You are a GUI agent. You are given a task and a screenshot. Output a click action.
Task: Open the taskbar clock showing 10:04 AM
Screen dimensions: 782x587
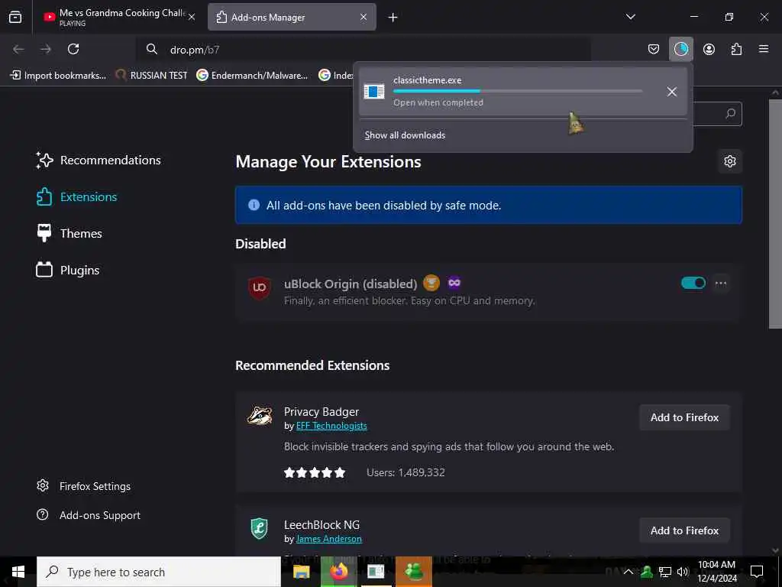click(x=716, y=572)
